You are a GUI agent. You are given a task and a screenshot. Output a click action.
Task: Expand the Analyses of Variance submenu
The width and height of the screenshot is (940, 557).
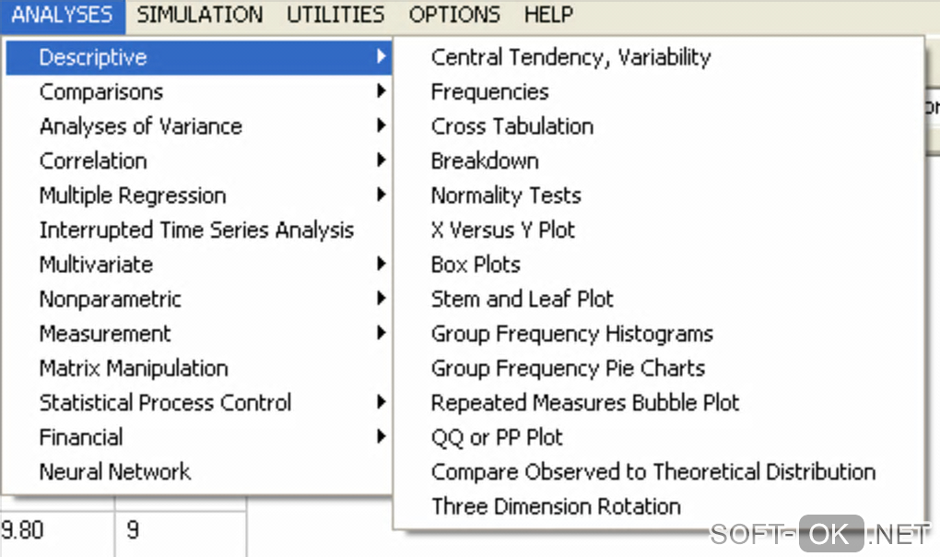[x=140, y=126]
